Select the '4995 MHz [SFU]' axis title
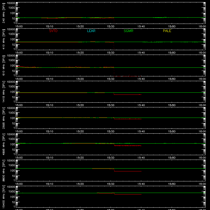The image size is (210, 210). click(x=3, y=144)
